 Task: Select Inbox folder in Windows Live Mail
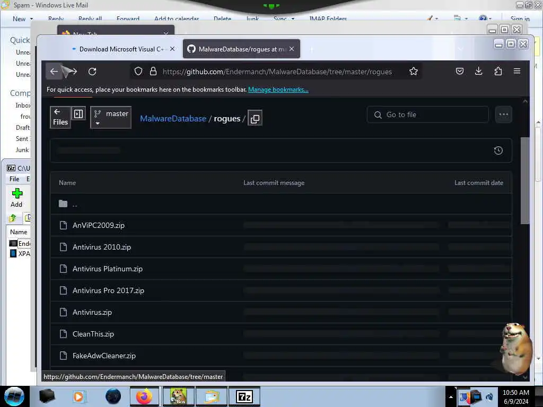pyautogui.click(x=23, y=105)
